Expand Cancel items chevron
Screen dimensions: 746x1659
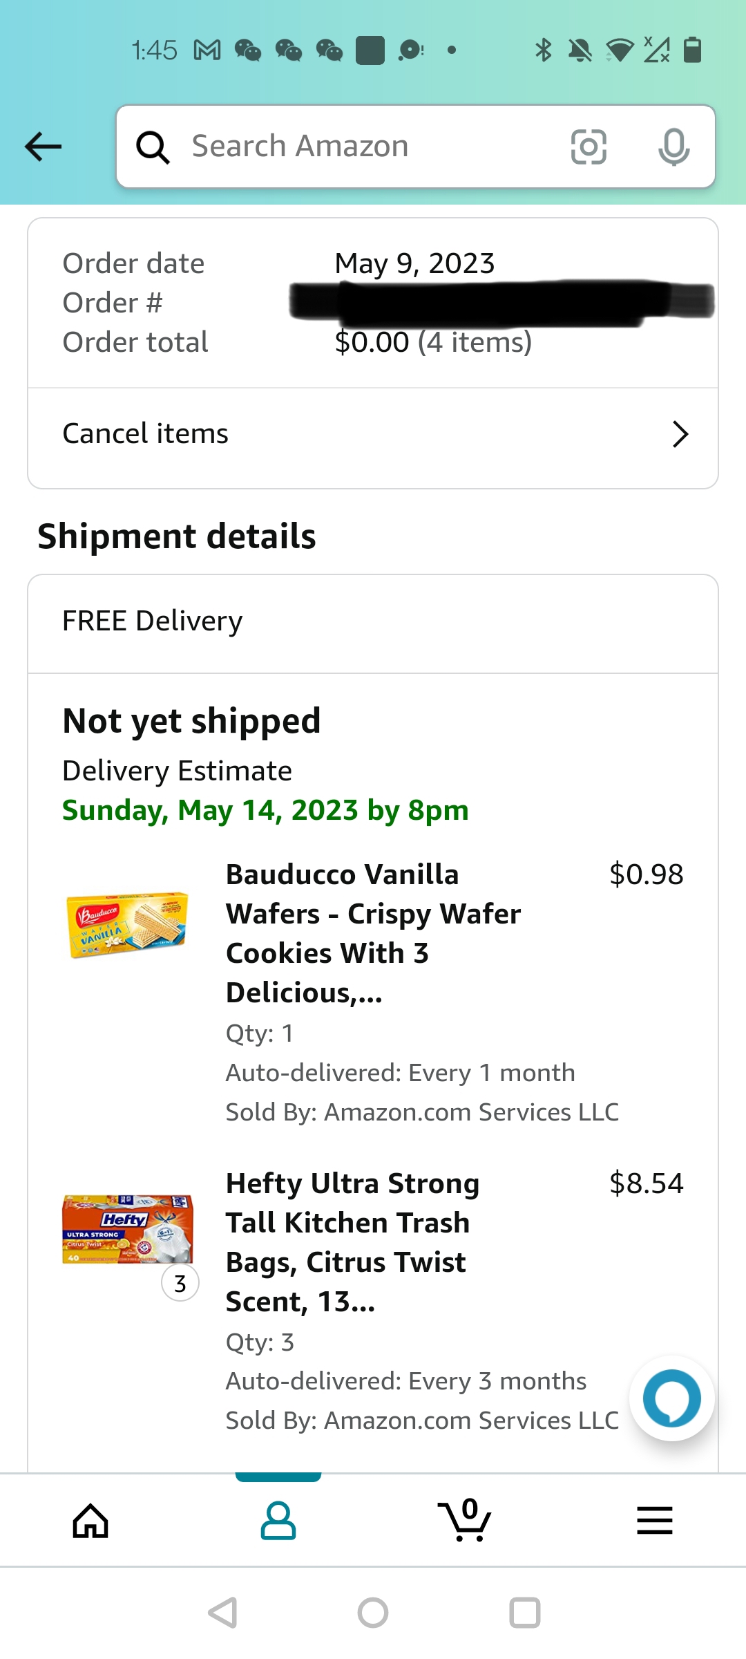(x=680, y=434)
